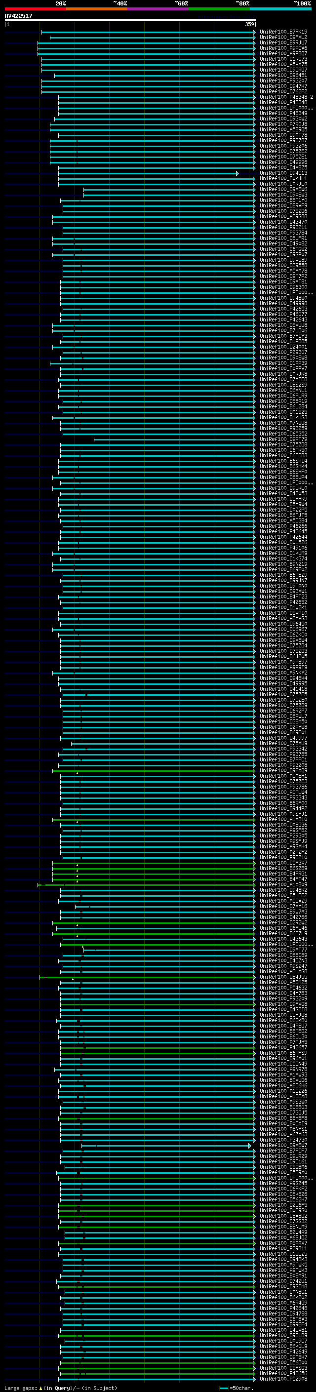The height and width of the screenshot is (1392, 316).
Task: Click hit label UniRef100_O42766
Action: click(x=283, y=917)
